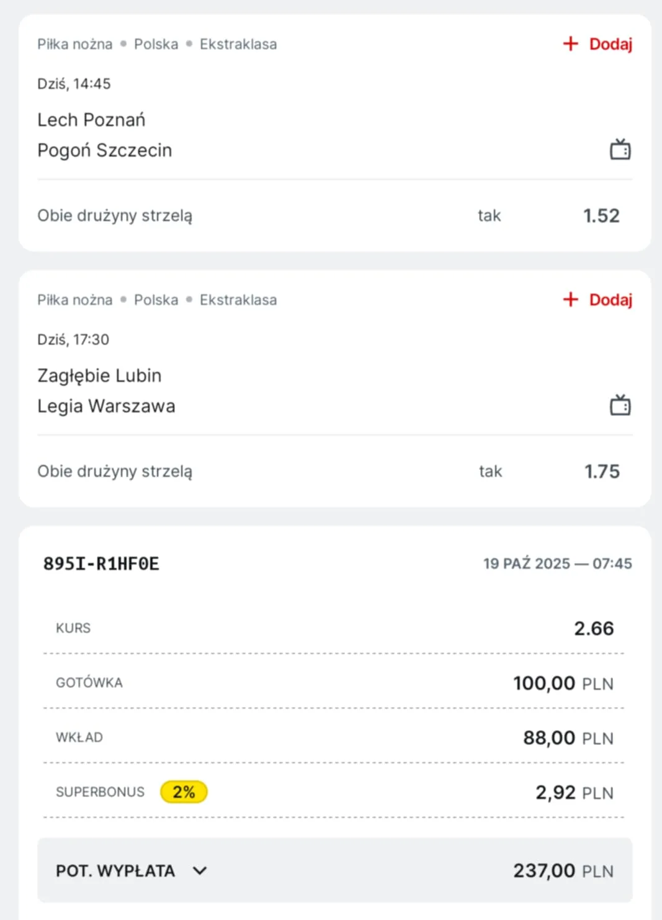Open the Polska link in second card
This screenshot has width=662, height=920.
tap(156, 300)
